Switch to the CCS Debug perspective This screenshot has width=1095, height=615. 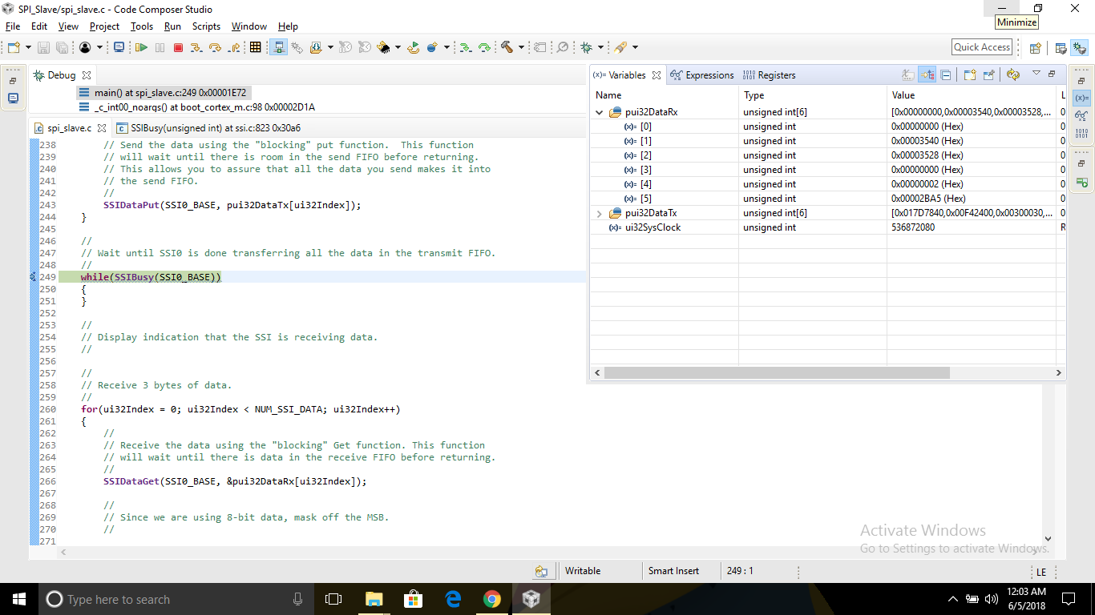1079,47
